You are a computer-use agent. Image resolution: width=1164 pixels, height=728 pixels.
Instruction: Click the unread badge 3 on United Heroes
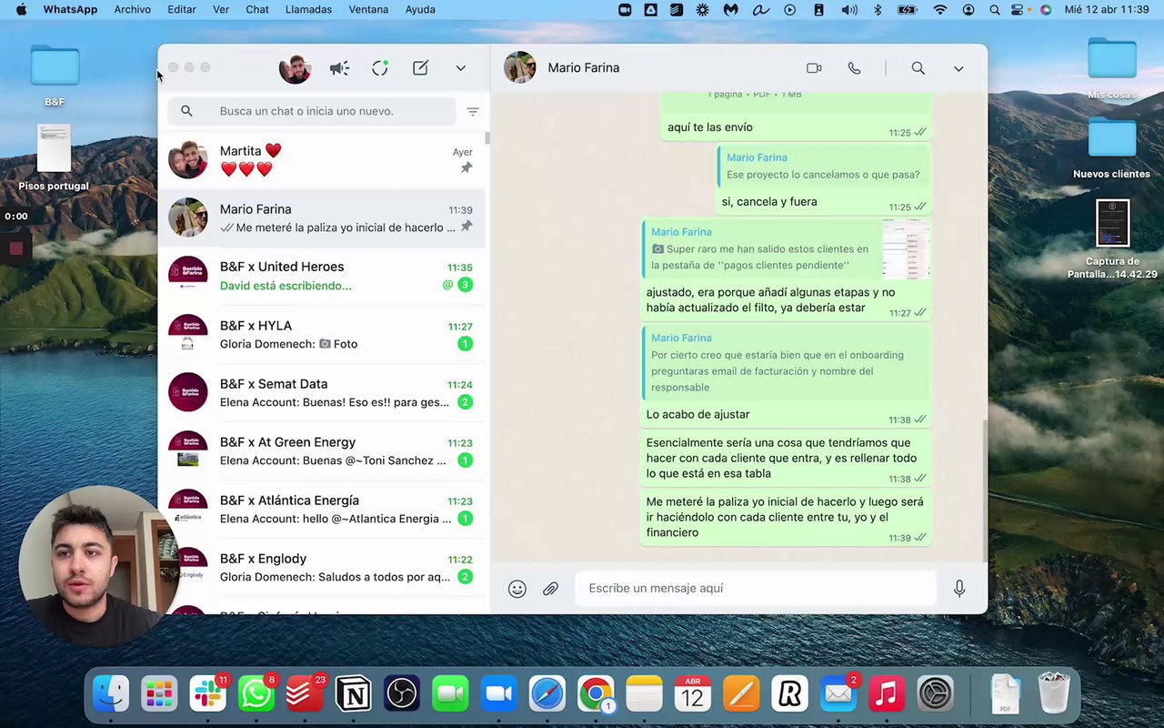click(x=465, y=286)
